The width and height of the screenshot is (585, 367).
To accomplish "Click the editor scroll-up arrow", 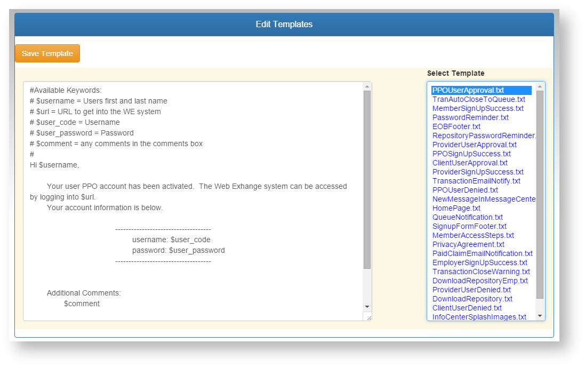I will (x=367, y=86).
